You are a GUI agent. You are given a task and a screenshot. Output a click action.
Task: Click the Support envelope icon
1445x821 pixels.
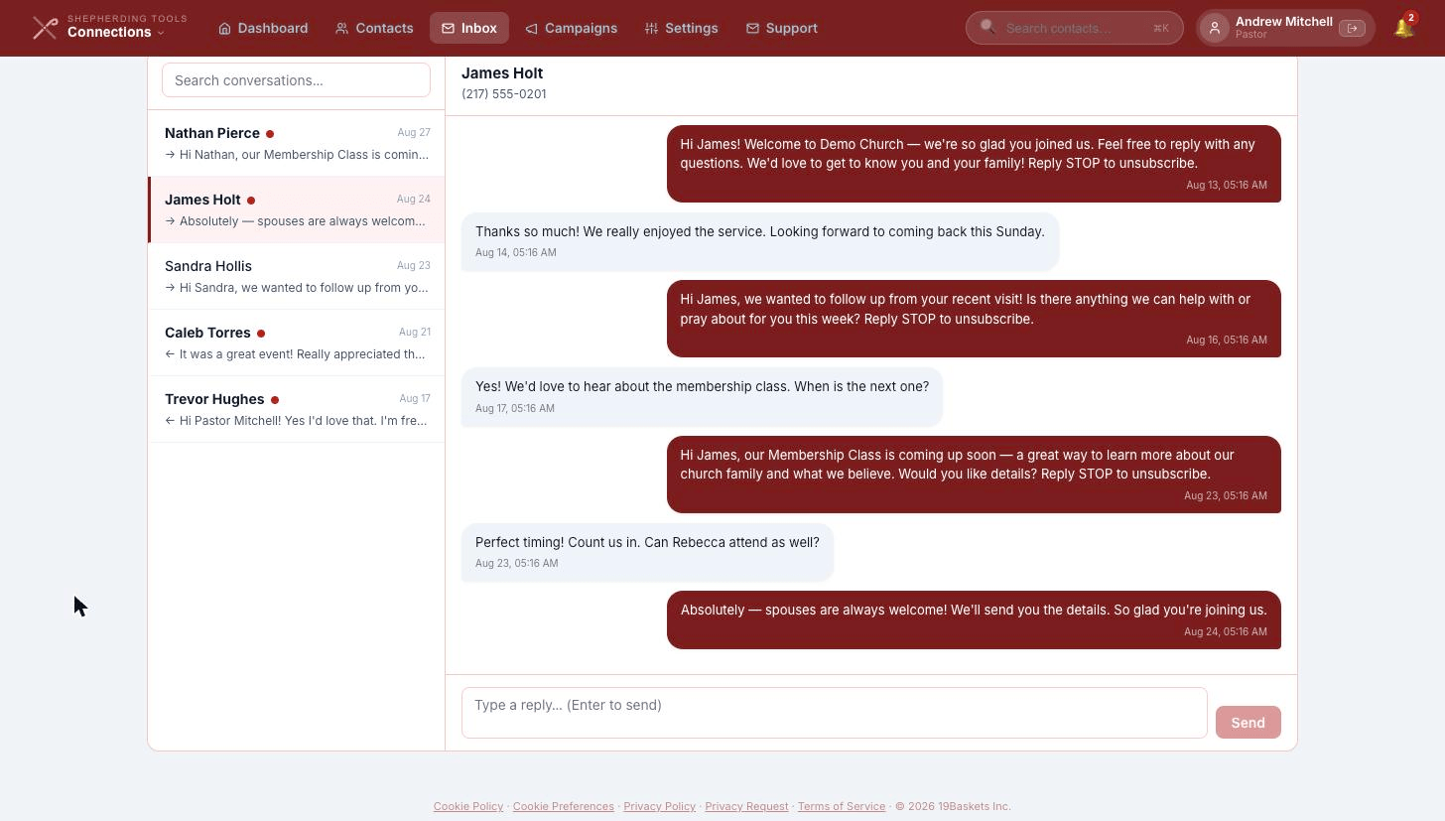[752, 29]
